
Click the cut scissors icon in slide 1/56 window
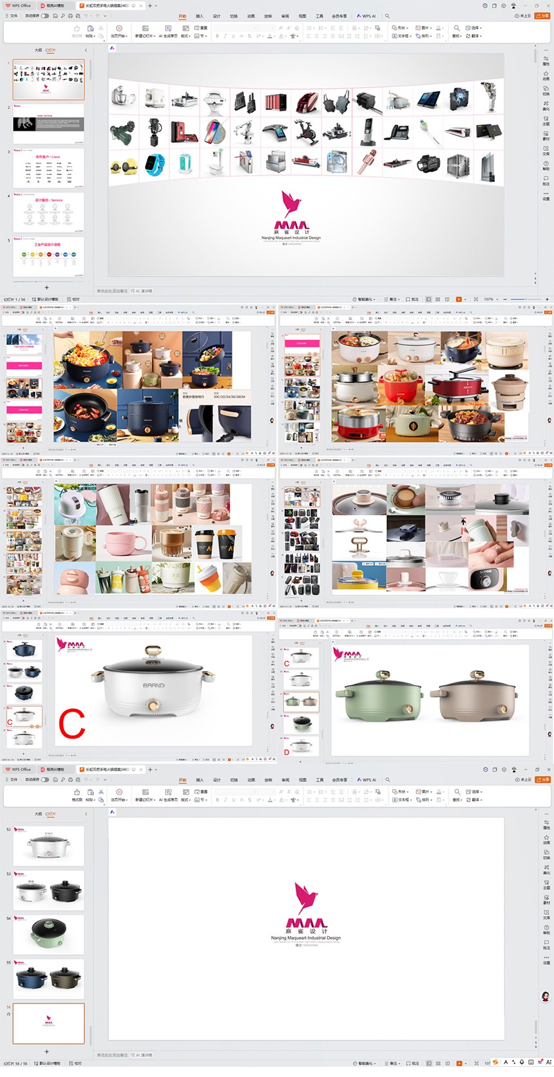click(x=100, y=28)
